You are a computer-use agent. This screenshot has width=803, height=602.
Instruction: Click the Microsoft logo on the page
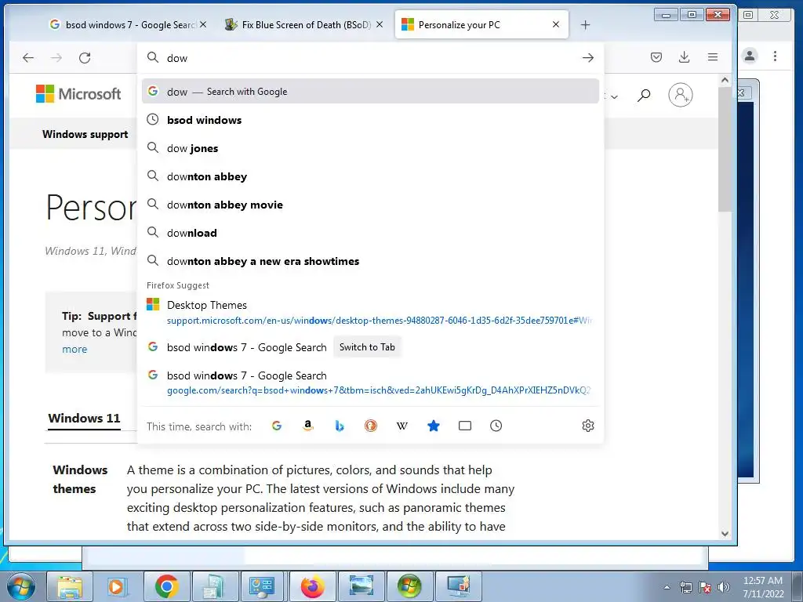coord(78,94)
